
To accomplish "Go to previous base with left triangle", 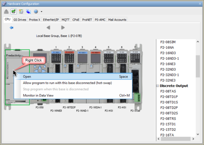I will (48, 28).
